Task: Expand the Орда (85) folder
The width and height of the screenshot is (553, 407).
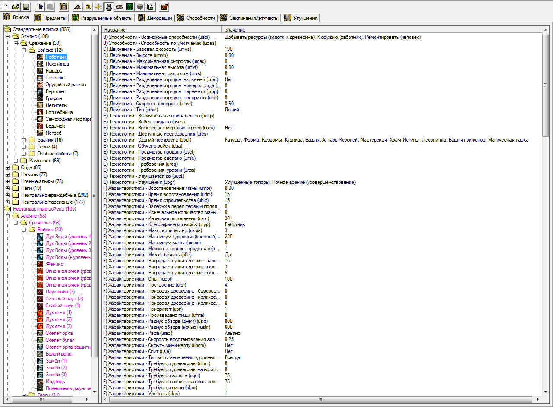Action: click(x=8, y=167)
